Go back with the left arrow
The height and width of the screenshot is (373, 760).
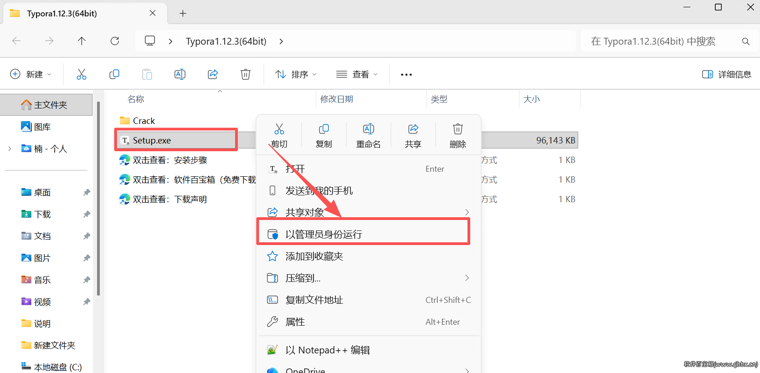(x=16, y=41)
